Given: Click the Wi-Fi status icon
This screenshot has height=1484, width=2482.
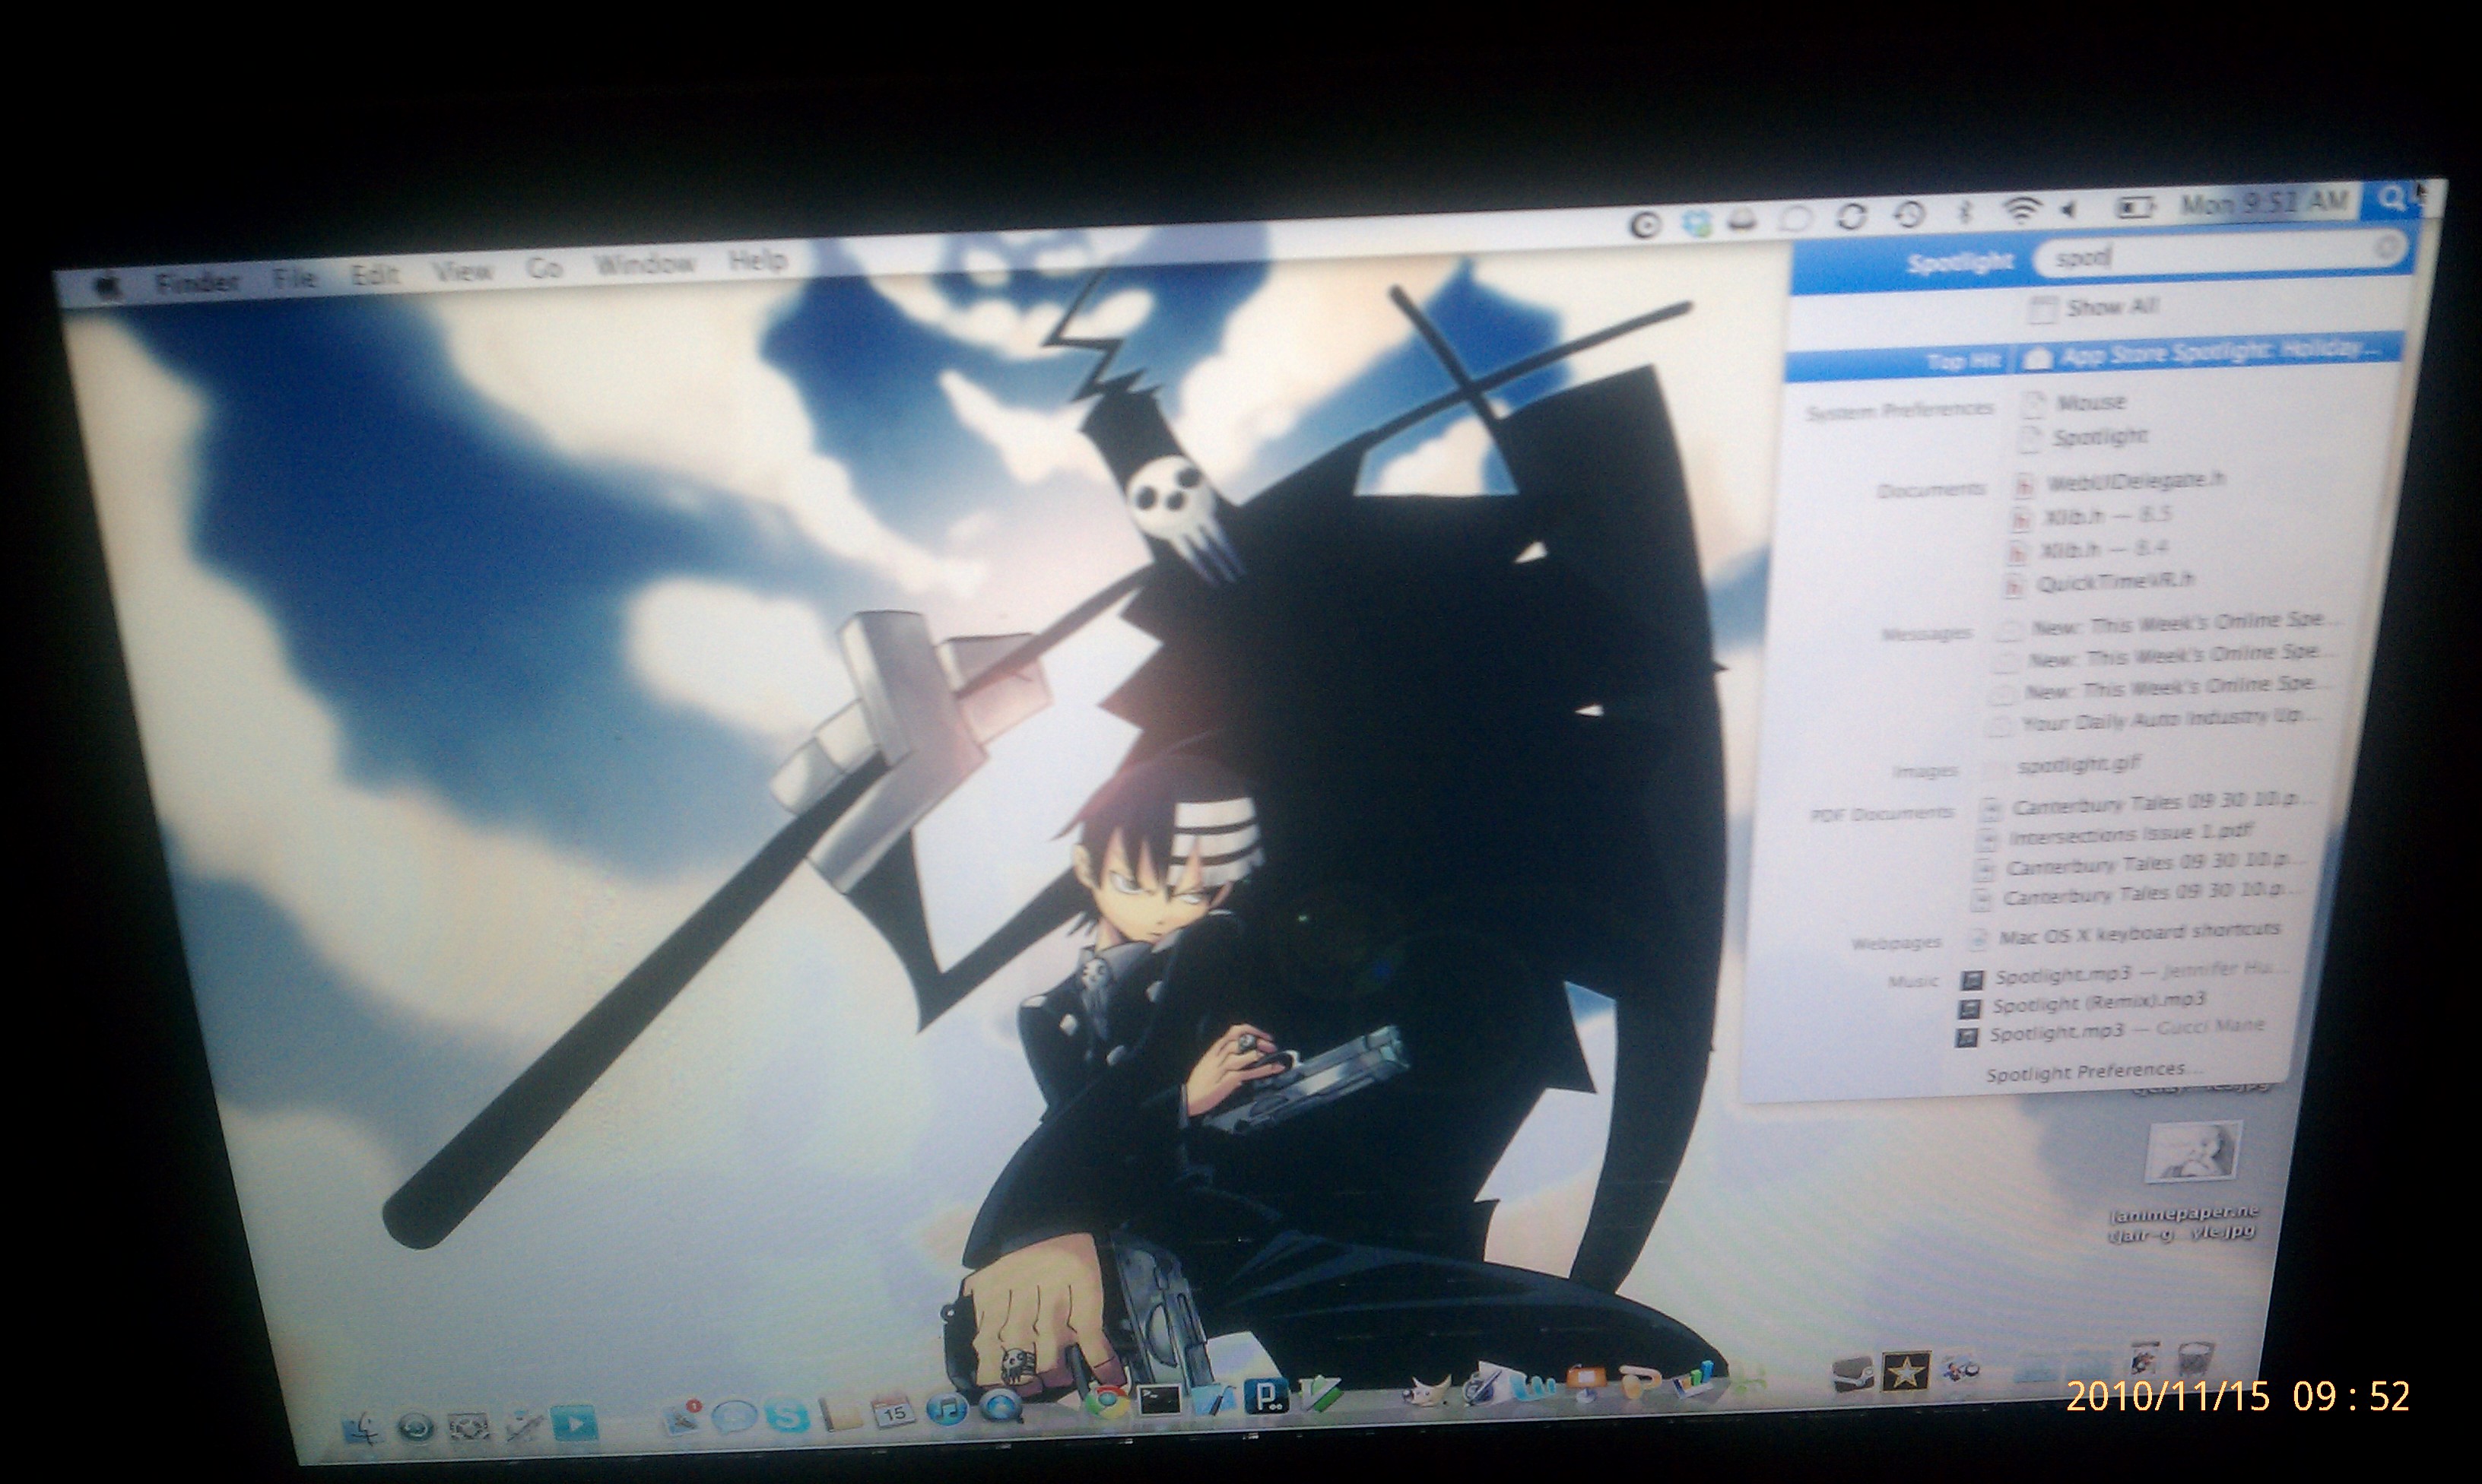Looking at the screenshot, I should click(2022, 210).
